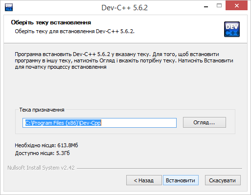The image size is (251, 195).
Task: Maximize the installer window
Action: pos(219,6)
